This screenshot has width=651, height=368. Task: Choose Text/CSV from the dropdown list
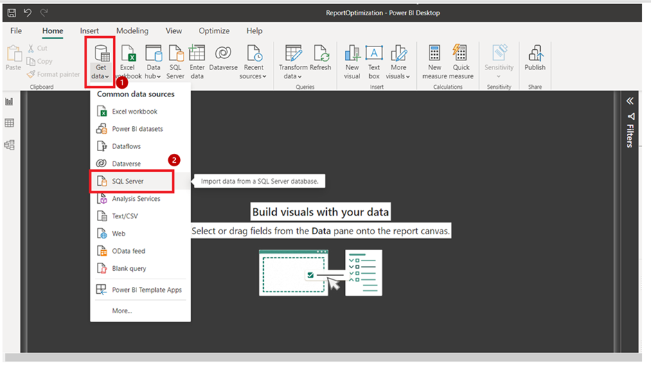pos(125,216)
